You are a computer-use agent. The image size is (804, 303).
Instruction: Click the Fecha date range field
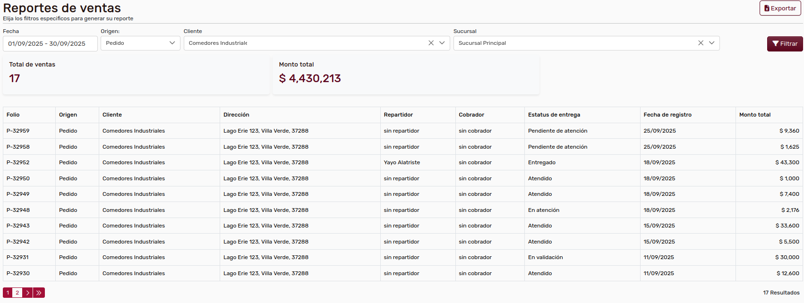(x=50, y=43)
